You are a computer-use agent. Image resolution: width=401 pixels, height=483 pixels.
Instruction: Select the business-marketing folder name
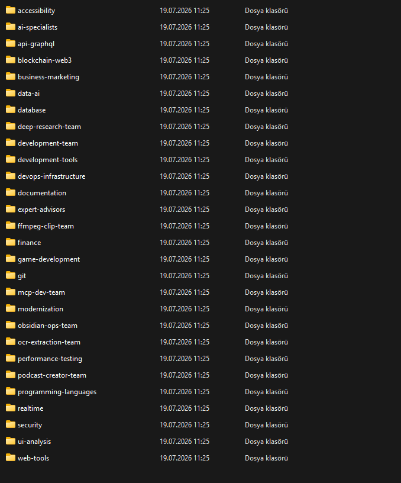coord(48,77)
